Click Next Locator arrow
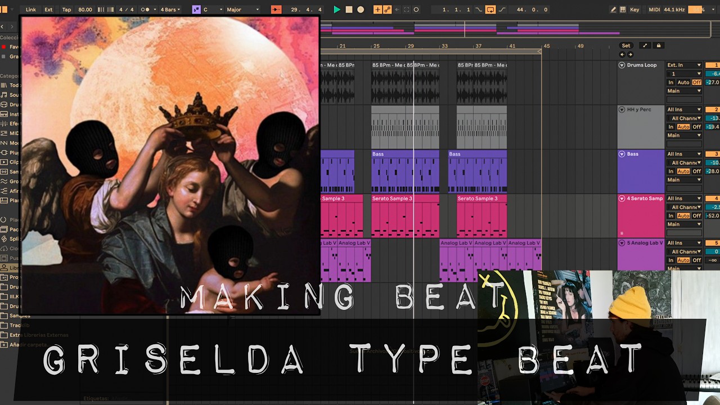 click(x=630, y=55)
